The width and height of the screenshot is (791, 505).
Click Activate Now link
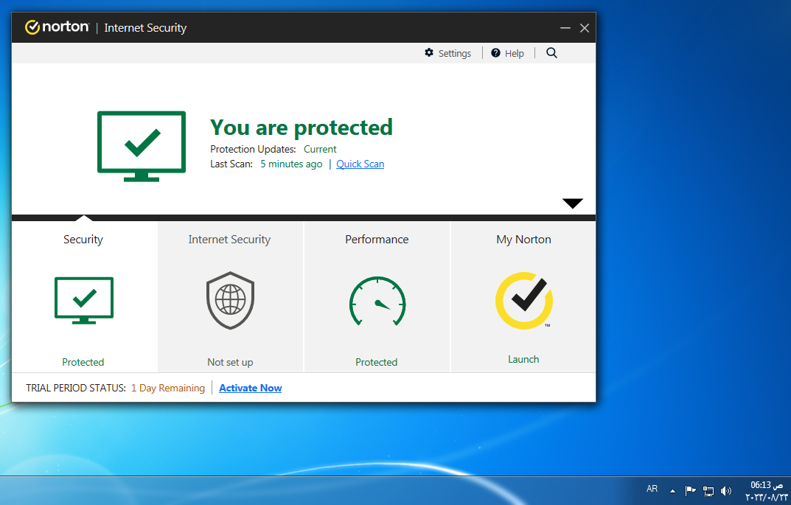pyautogui.click(x=250, y=388)
